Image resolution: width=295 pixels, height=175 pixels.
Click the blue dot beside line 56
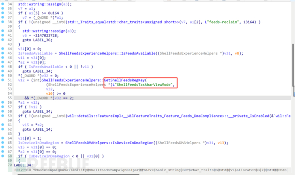pyautogui.click(x=3, y=102)
